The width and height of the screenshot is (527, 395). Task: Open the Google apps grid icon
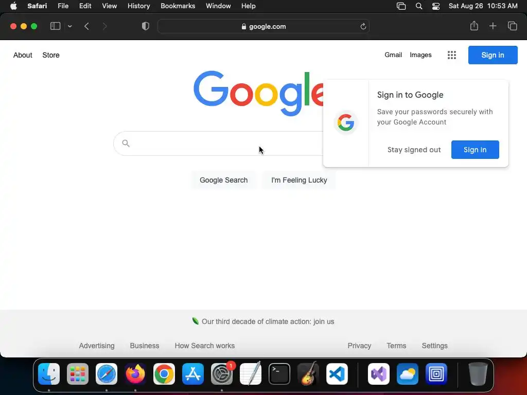click(x=452, y=55)
